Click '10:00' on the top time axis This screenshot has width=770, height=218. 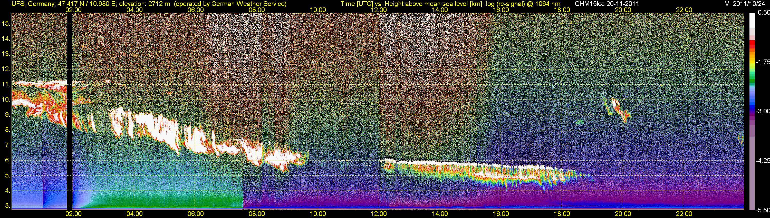[318, 10]
